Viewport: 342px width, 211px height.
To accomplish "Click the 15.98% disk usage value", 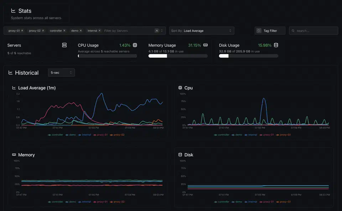I will coord(265,45).
